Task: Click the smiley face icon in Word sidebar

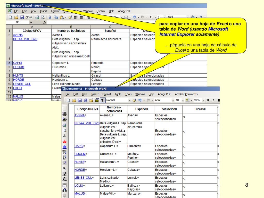Action: [64, 196]
